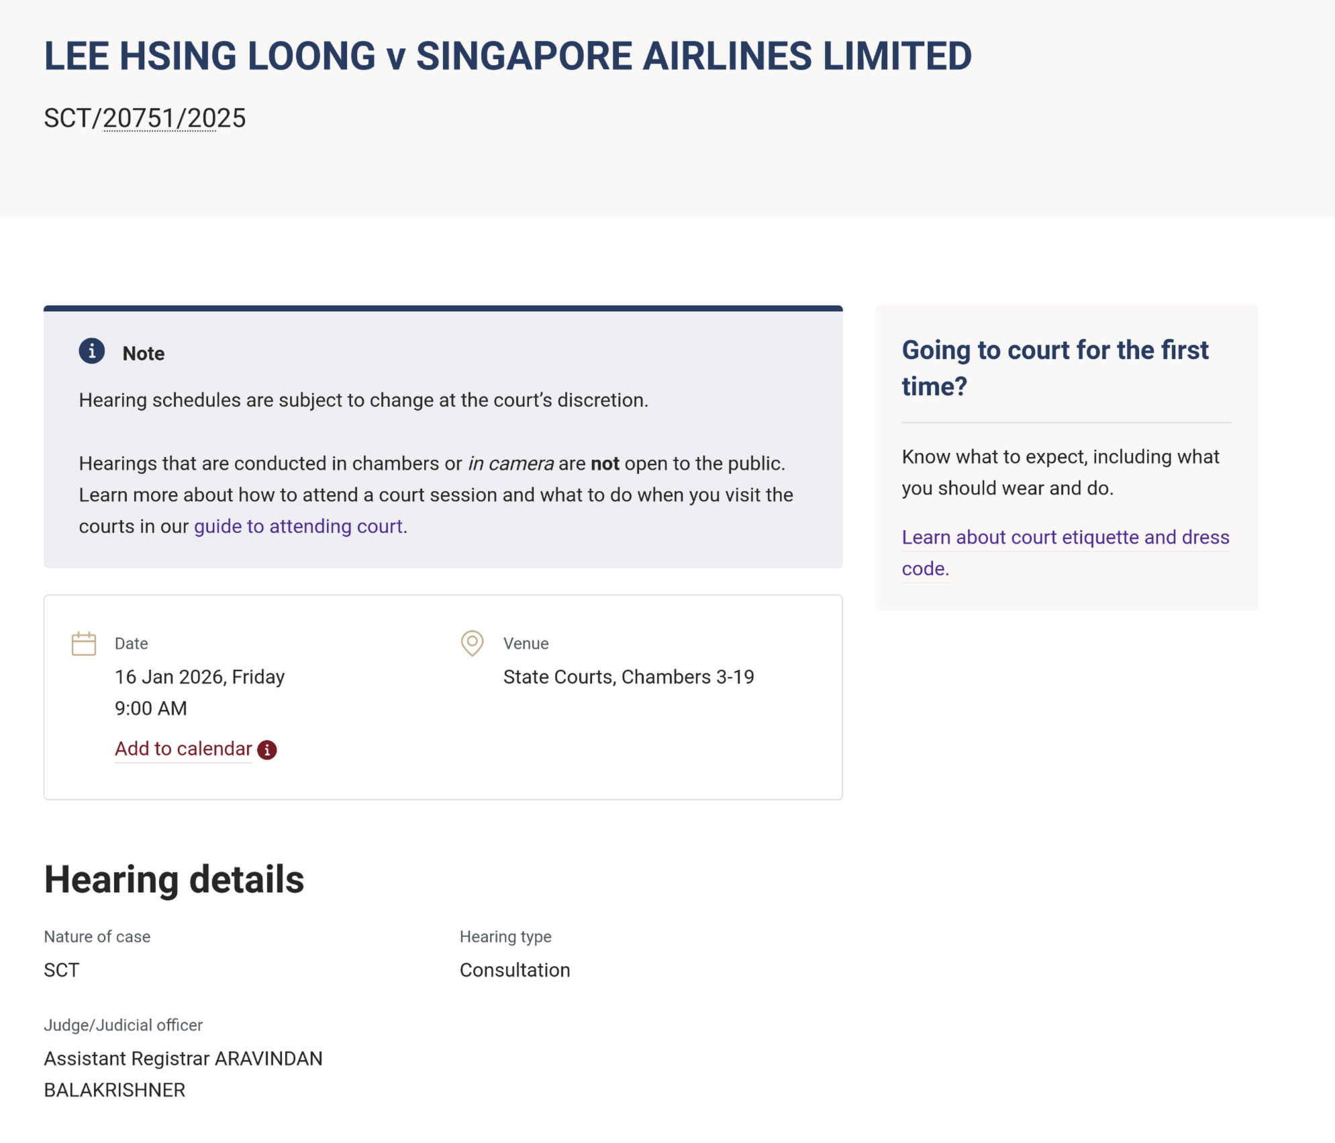Click the blue Note info icon
This screenshot has height=1143, width=1335.
(92, 351)
